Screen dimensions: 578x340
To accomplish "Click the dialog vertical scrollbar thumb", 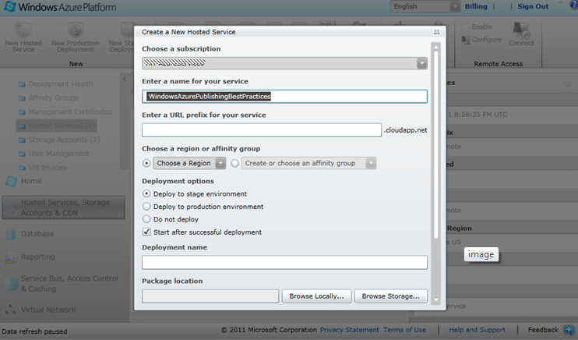I will 436,145.
